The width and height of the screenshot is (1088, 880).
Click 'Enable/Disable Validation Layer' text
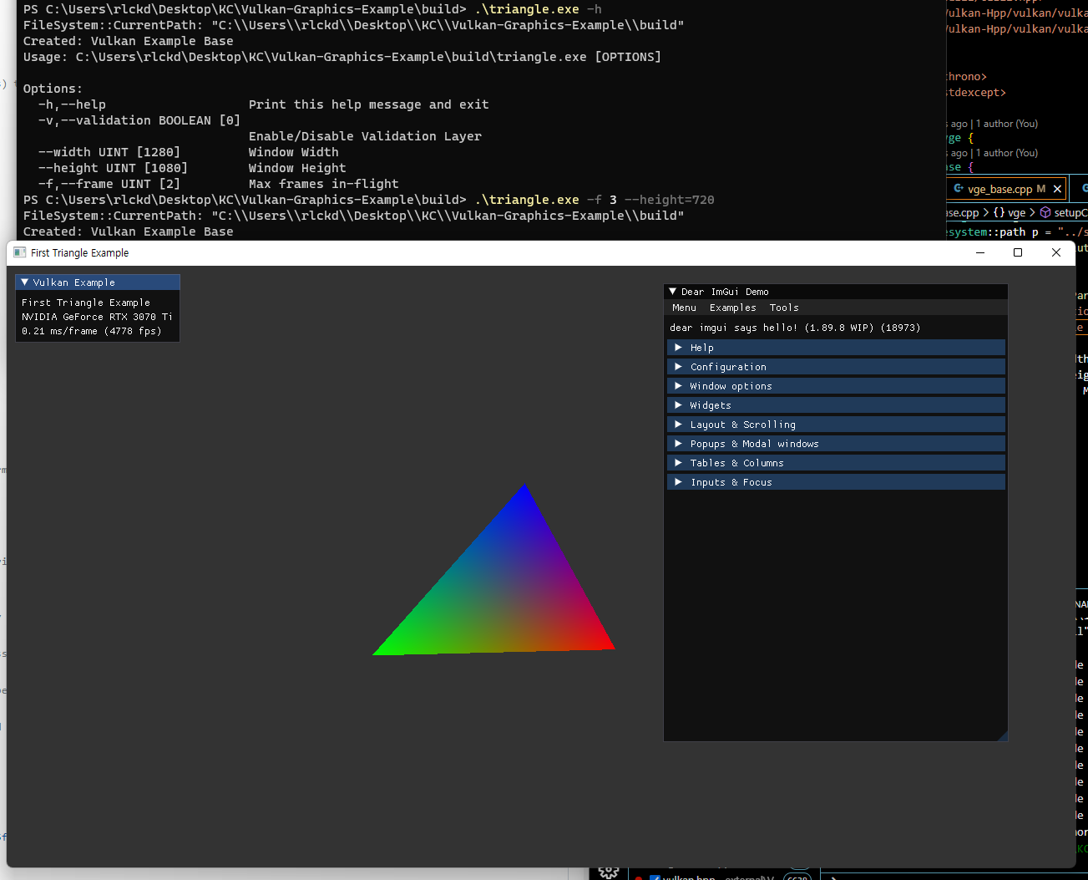click(365, 136)
